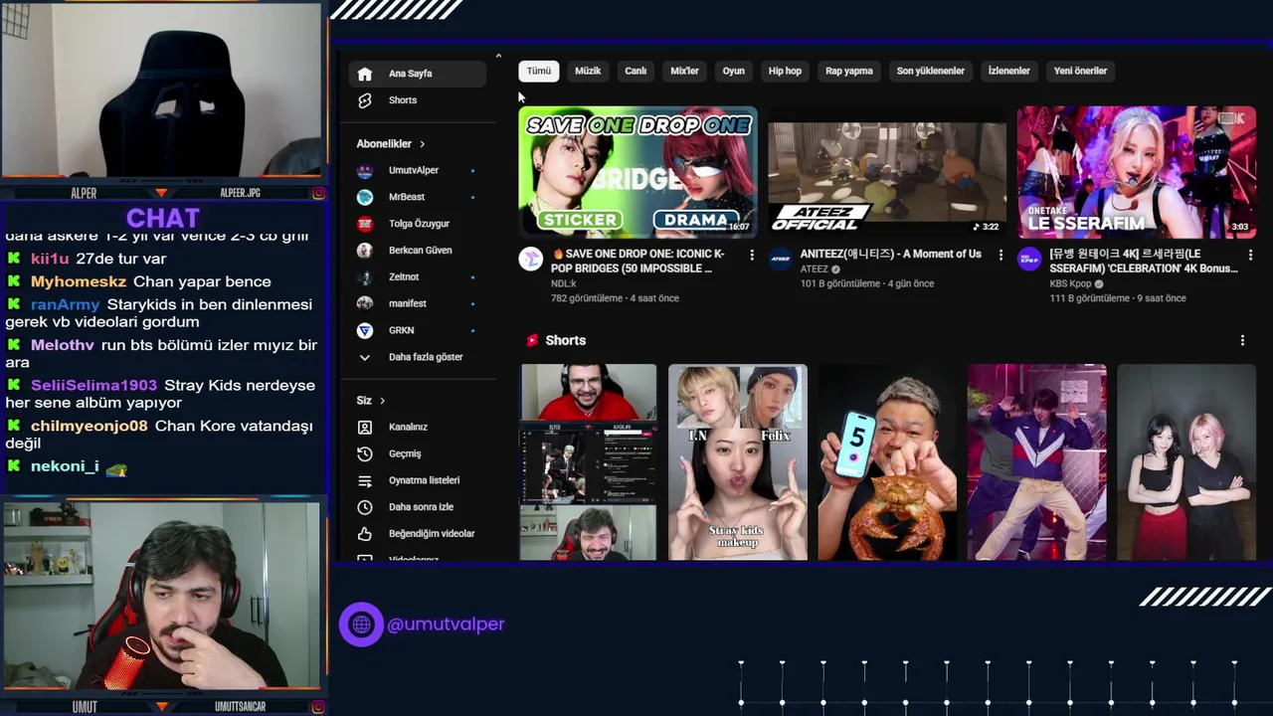Viewport: 1273px width, 716px height.
Task: Select the Son yüklenenler filter chip
Action: (931, 71)
